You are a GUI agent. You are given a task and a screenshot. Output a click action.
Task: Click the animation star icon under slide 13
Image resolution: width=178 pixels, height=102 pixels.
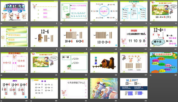click(1, 75)
